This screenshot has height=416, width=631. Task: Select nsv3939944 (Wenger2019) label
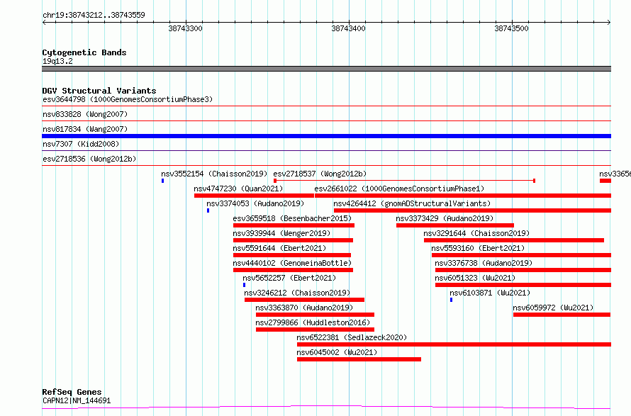[281, 233]
